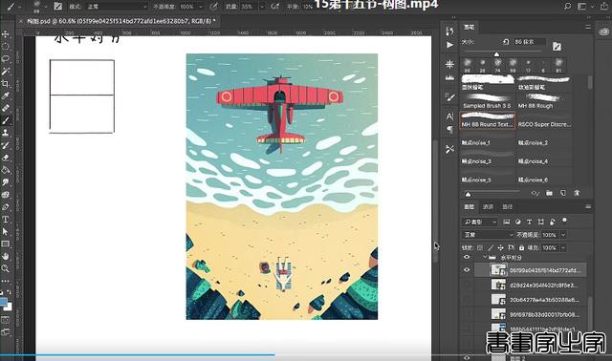Viewport: 612px width, 361px height.
Task: Open the Brush Settings panel icon
Action: tap(449, 97)
